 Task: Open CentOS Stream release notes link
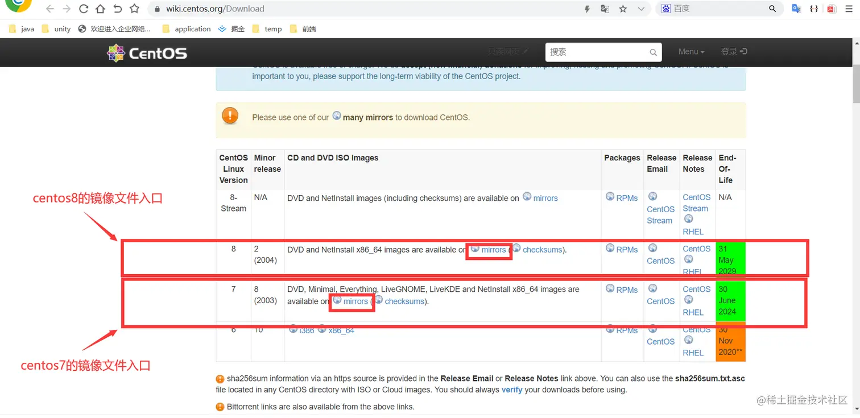[697, 203]
